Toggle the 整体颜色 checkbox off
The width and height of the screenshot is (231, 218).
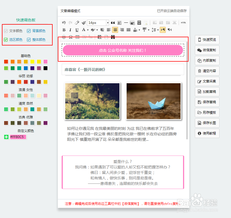point(28,39)
